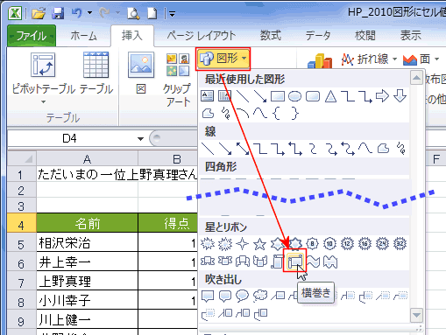Image resolution: width=446 pixels, height=335 pixels.
Task: Insert a ピボットテーブル
Action: tap(43, 78)
